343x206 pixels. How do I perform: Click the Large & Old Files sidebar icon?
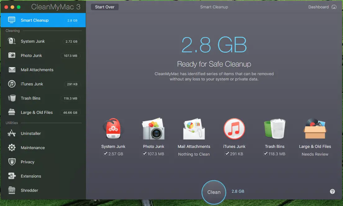click(11, 112)
